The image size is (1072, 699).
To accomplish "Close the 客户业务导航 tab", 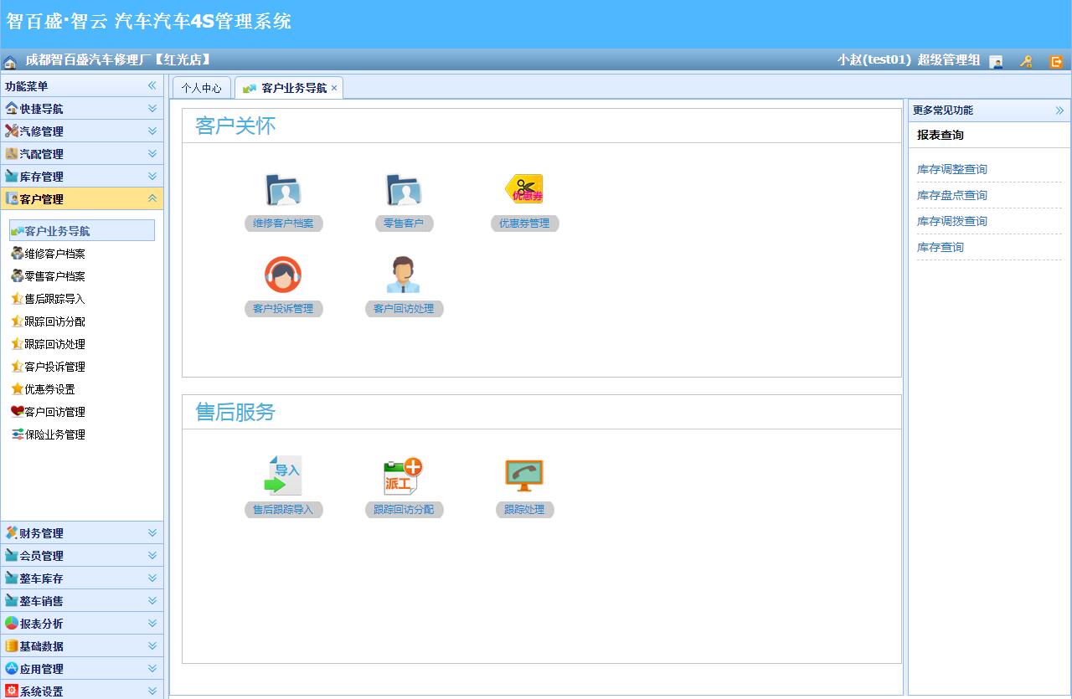I will 334,88.
